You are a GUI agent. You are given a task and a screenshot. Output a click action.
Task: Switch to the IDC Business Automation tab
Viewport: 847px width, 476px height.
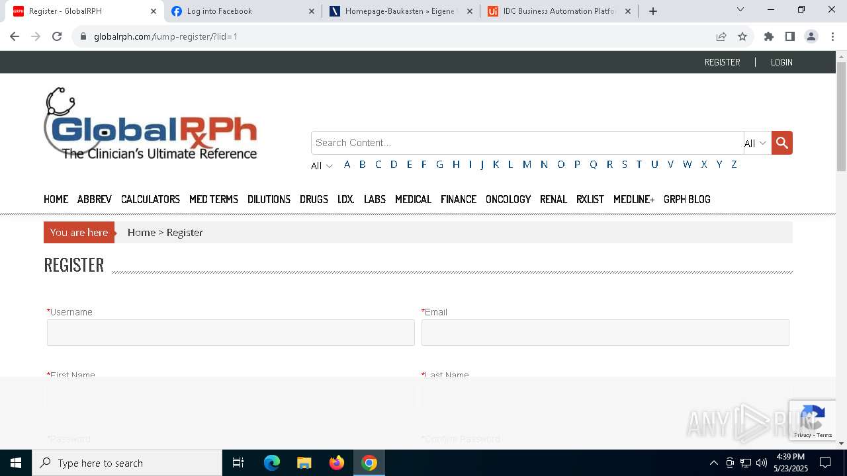[559, 11]
